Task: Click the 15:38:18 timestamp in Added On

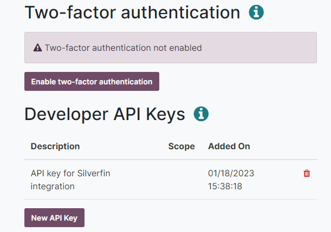Action: click(225, 187)
